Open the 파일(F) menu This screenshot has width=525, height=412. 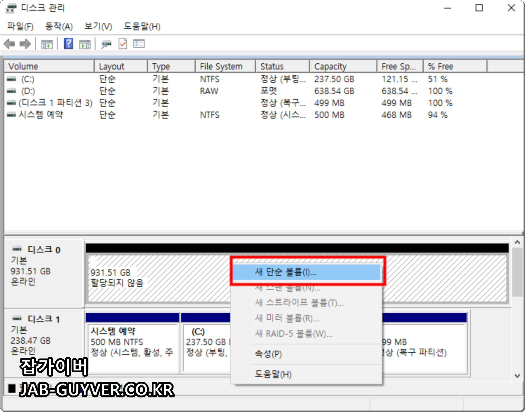pyautogui.click(x=20, y=27)
